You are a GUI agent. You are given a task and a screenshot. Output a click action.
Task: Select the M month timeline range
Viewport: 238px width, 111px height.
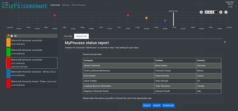coord(213,12)
